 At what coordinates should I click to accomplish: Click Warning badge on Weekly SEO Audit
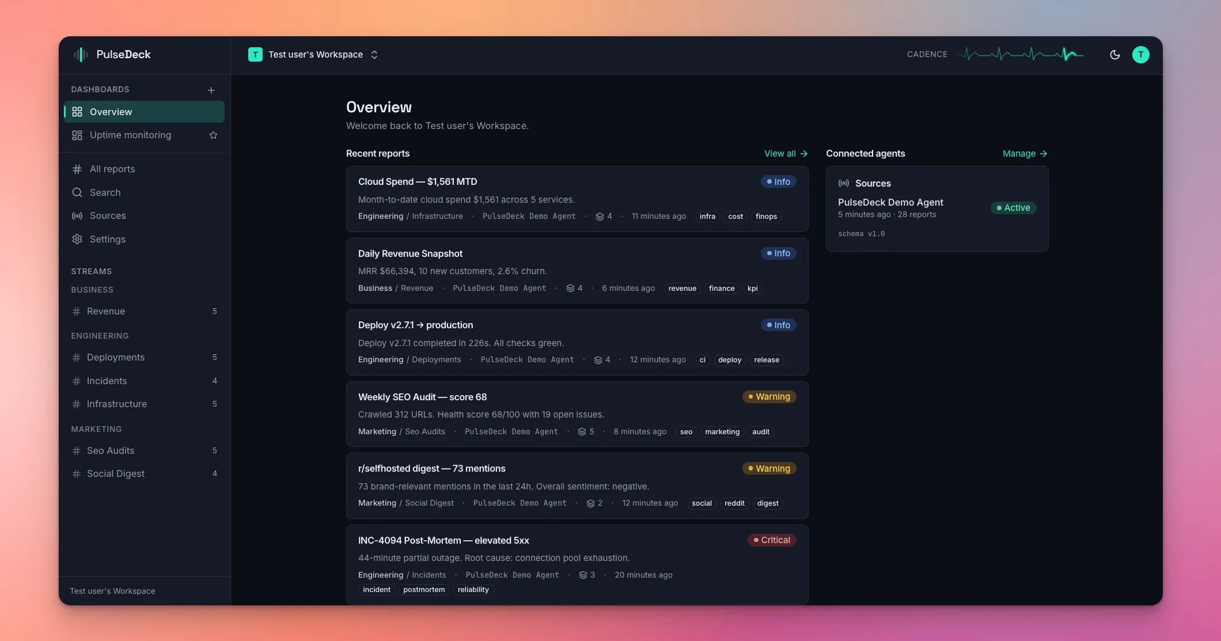769,397
